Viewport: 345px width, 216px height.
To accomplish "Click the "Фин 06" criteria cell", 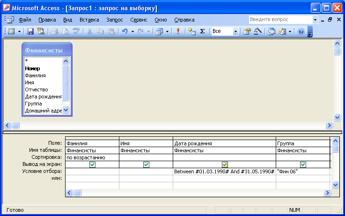I will pos(303,171).
